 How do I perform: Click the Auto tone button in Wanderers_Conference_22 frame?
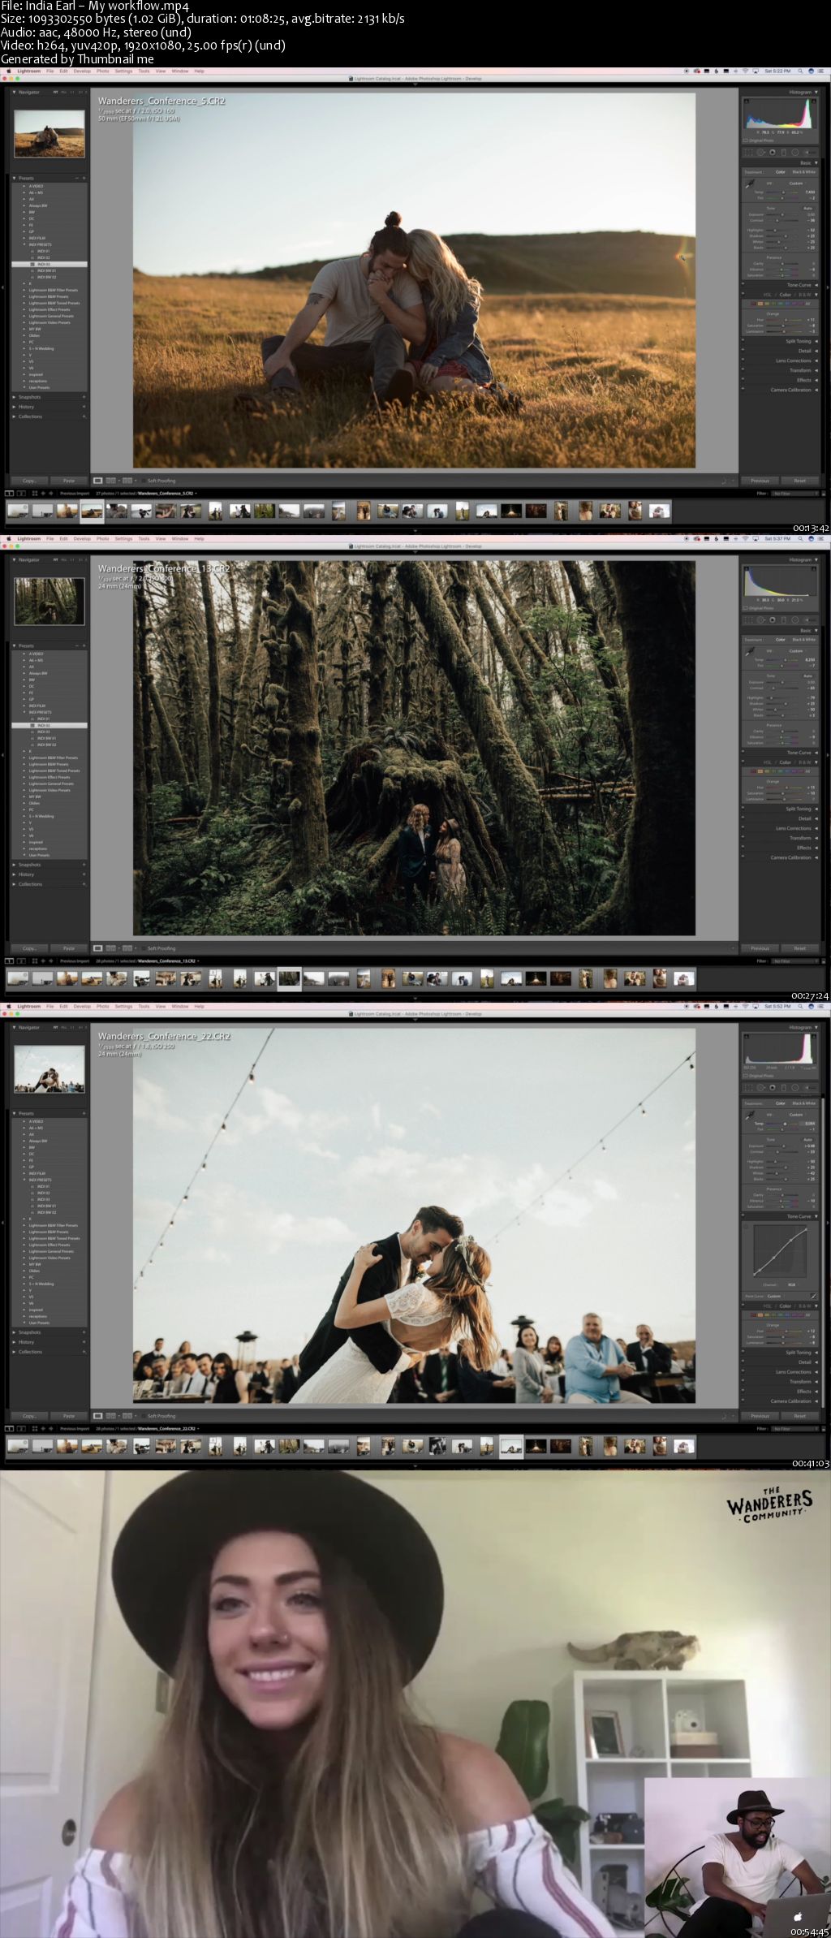coord(807,1140)
